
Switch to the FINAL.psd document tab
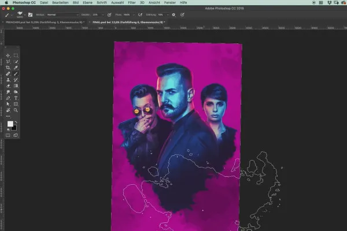(x=129, y=23)
